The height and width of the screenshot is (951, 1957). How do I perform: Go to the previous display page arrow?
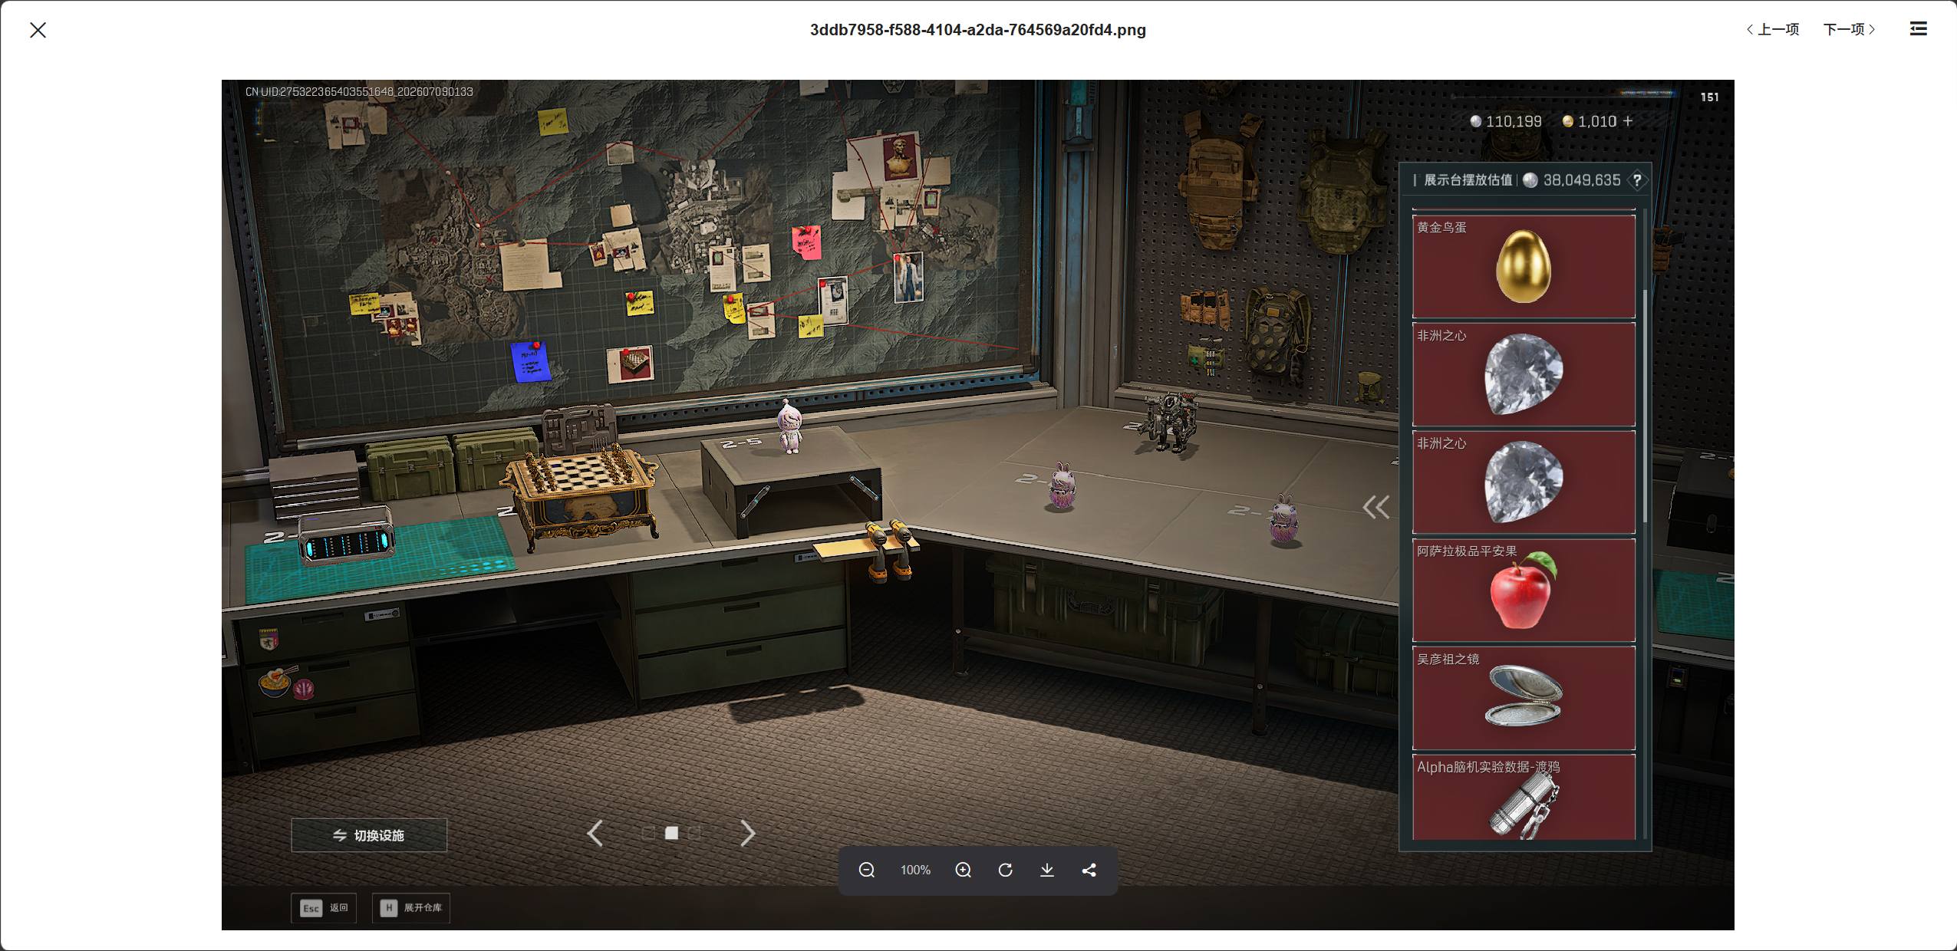tap(595, 833)
